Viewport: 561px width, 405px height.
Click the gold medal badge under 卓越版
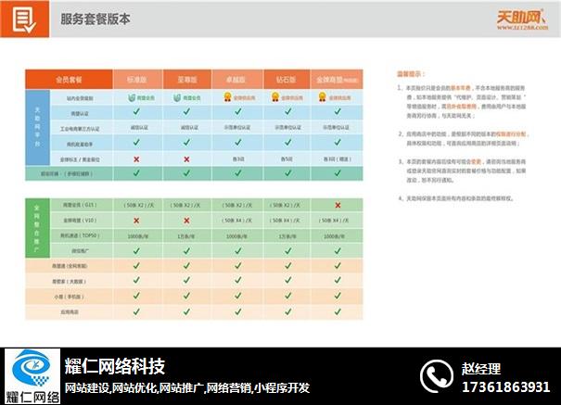click(x=227, y=97)
